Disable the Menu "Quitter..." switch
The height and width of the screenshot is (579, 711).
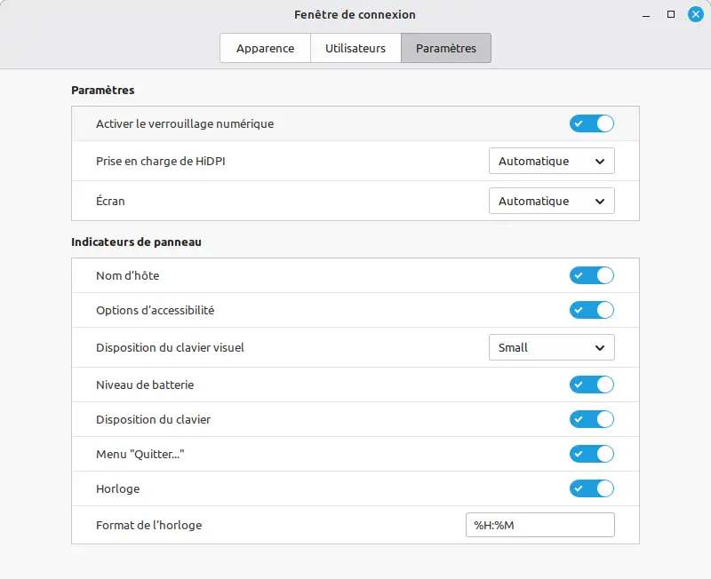click(x=592, y=454)
